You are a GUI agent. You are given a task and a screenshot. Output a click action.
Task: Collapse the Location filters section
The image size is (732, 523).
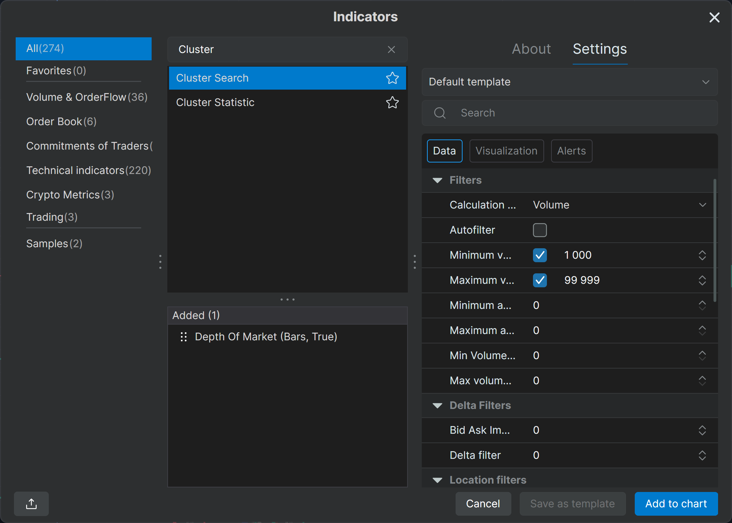[437, 480]
